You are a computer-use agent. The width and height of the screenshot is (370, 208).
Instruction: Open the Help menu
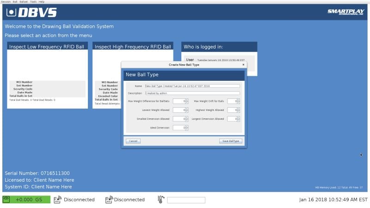pyautogui.click(x=42, y=2)
